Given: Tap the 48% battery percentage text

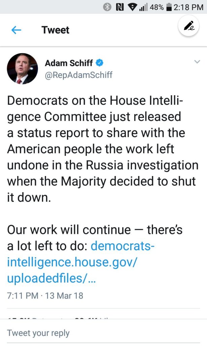Looking at the screenshot, I should pos(157,7).
